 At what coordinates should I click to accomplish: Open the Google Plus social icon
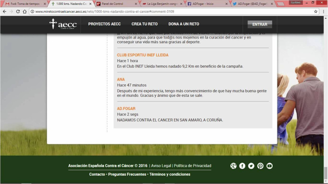tap(234, 166)
